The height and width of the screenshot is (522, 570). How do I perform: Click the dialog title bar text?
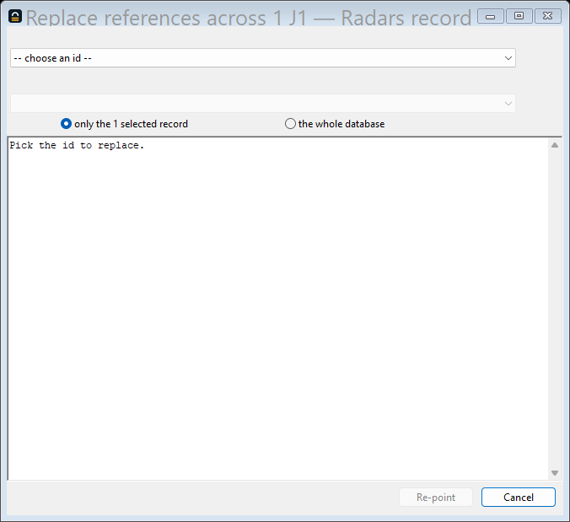(249, 18)
